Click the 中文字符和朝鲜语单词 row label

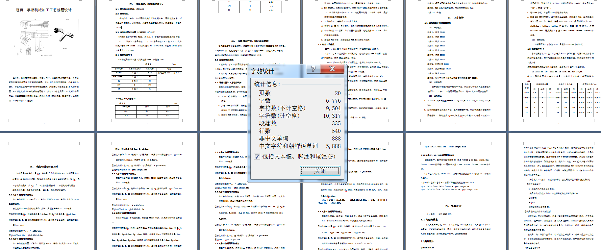288,146
